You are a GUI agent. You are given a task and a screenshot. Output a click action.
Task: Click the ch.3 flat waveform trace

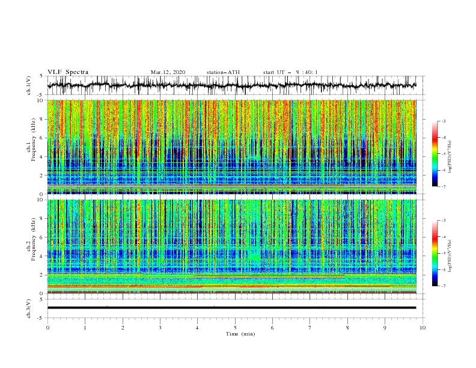tap(231, 308)
